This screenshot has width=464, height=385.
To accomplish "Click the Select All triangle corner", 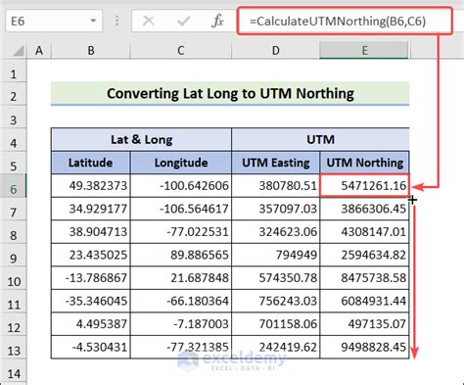I will pyautogui.click(x=18, y=51).
